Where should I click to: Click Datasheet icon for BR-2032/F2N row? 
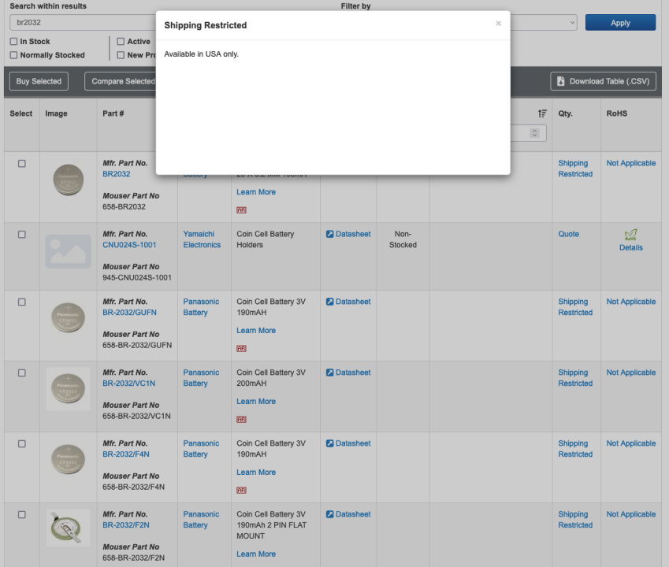click(330, 514)
